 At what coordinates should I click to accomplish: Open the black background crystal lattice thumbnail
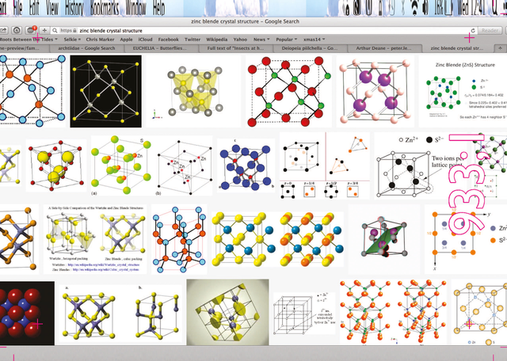click(105, 91)
